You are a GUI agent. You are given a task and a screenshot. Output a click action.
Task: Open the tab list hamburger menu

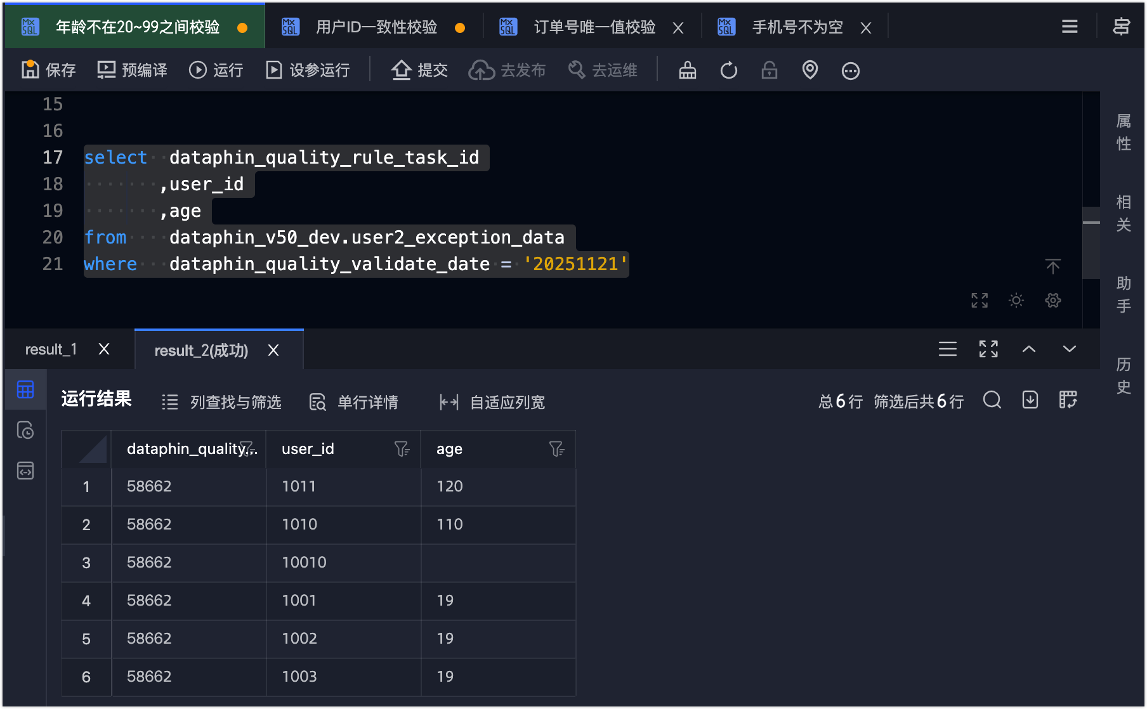click(x=1070, y=27)
